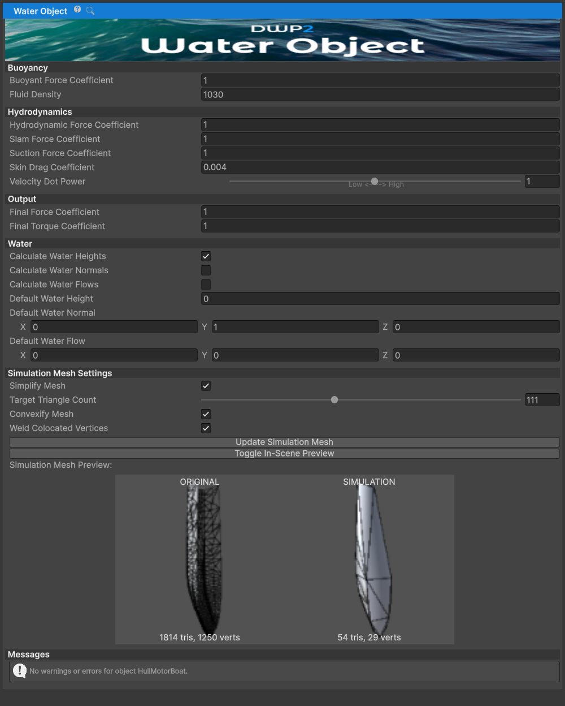Click the magnifier search icon in header
The height and width of the screenshot is (706, 565).
click(x=90, y=10)
